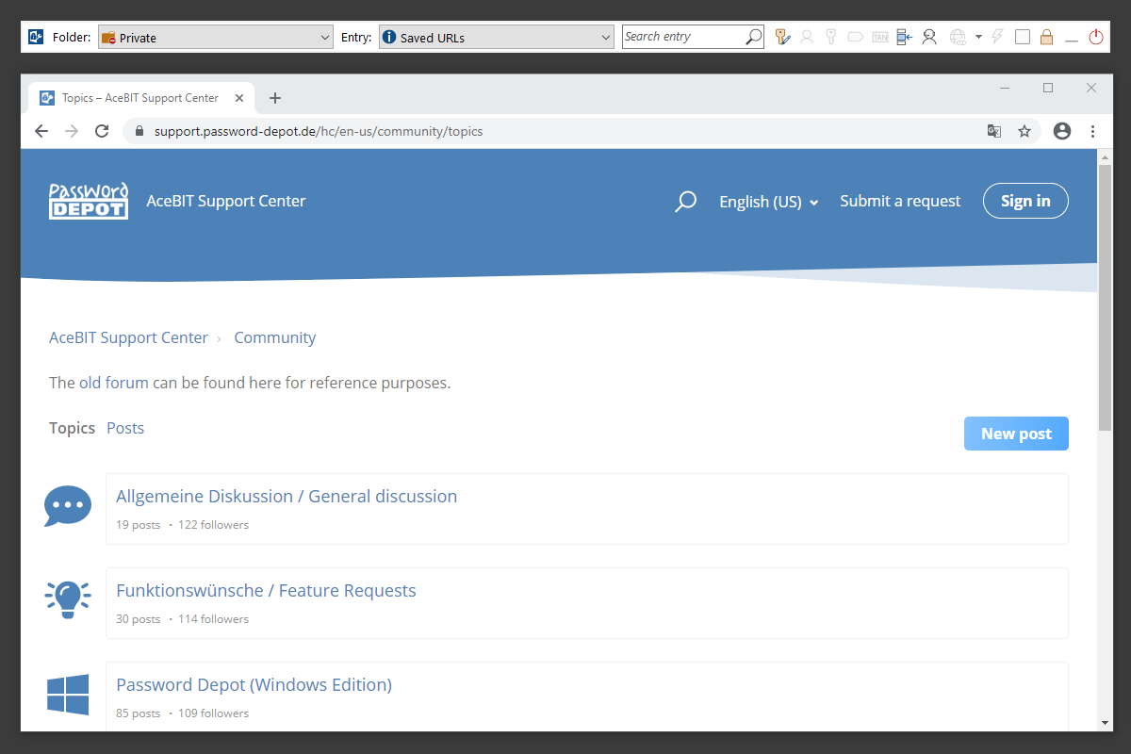Click '19 posts' text under General discussion
Screen dimensions: 1131x754
pos(139,525)
